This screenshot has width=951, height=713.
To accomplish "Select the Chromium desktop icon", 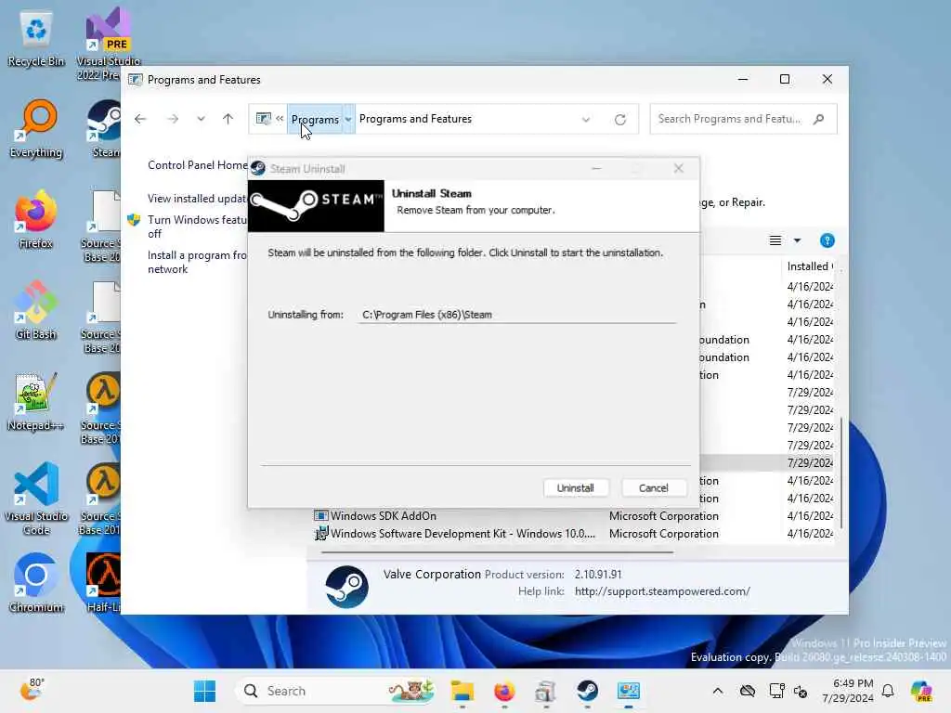I will [36, 583].
